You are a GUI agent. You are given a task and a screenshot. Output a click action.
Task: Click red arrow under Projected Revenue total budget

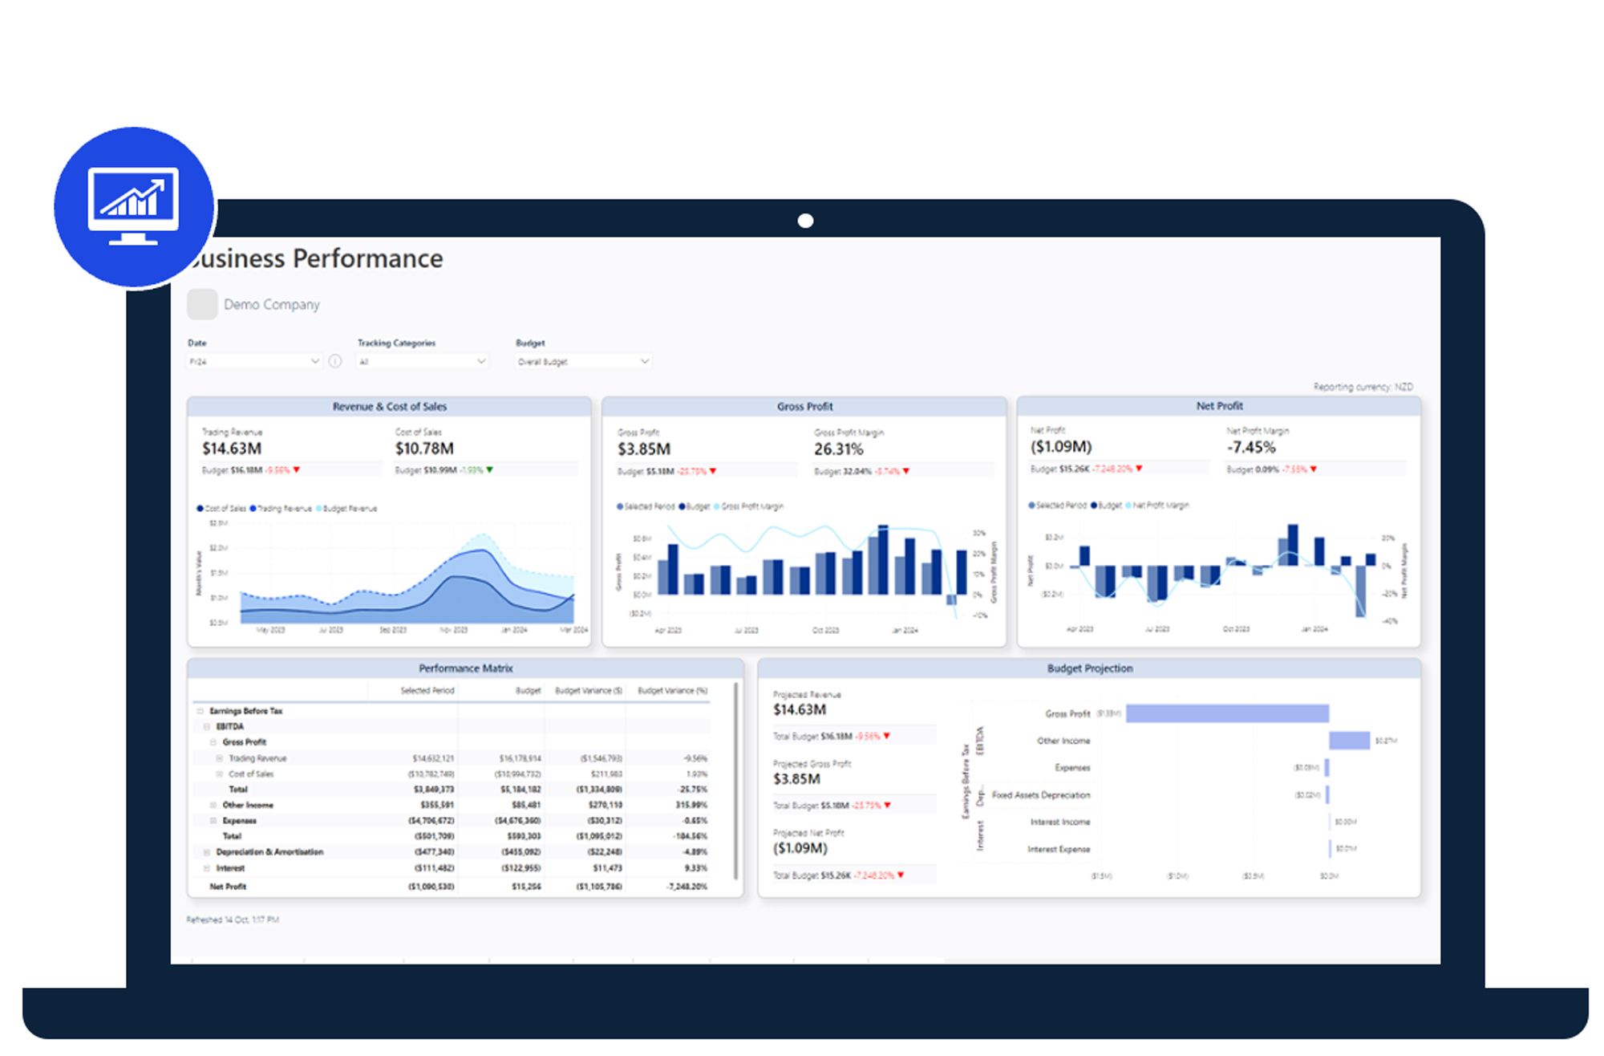(x=887, y=736)
